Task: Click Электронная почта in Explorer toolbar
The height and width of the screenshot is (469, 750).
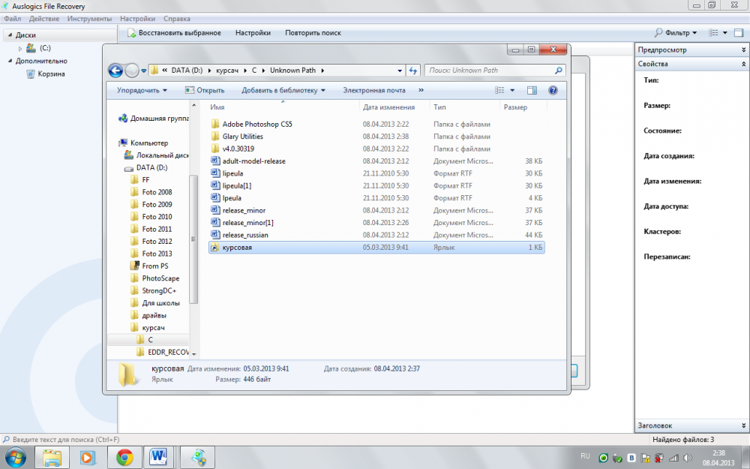Action: (374, 90)
